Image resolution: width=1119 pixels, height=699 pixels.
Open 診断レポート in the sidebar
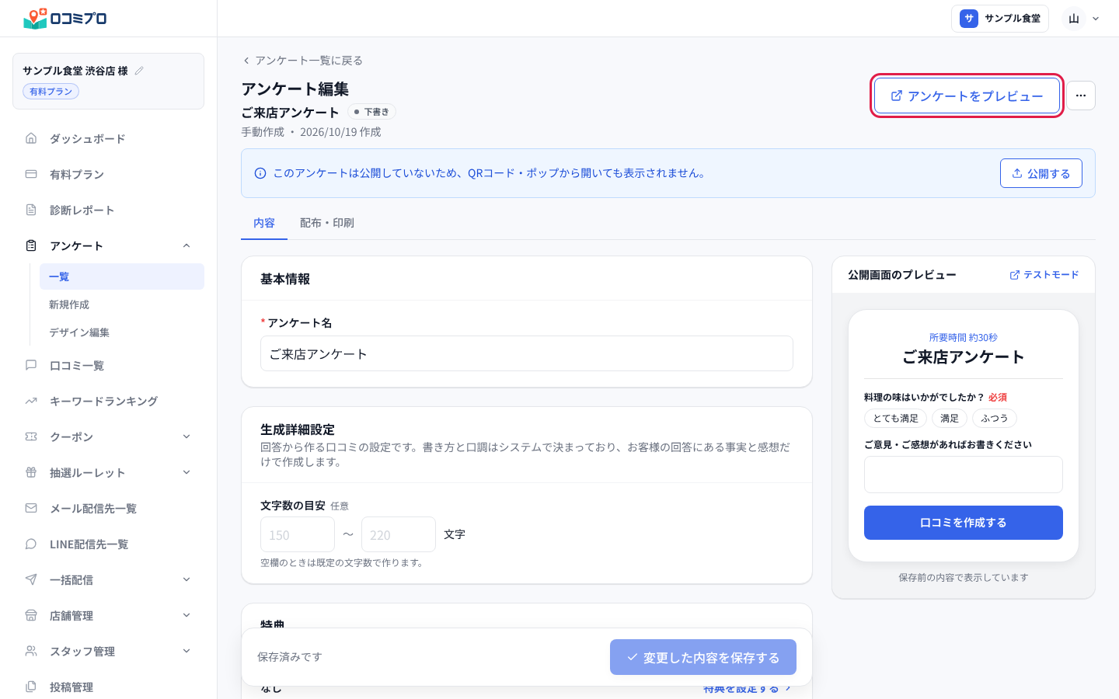click(108, 210)
